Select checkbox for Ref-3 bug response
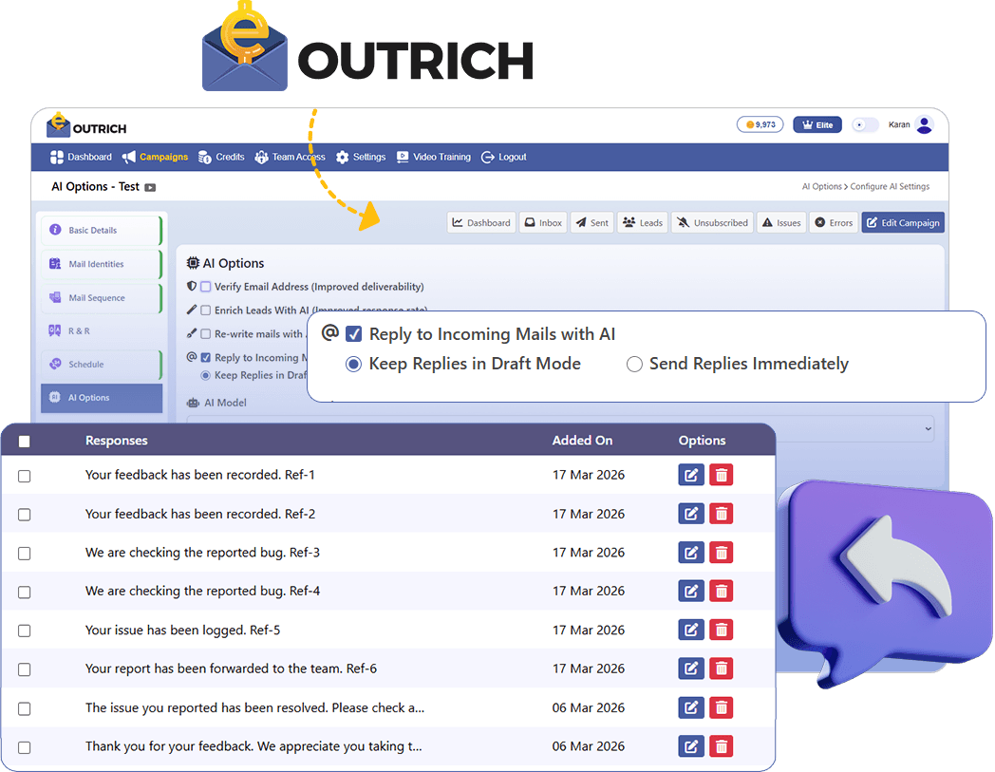995x772 pixels. tap(25, 553)
